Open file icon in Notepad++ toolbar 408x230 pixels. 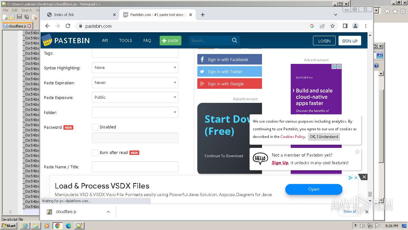12,17
